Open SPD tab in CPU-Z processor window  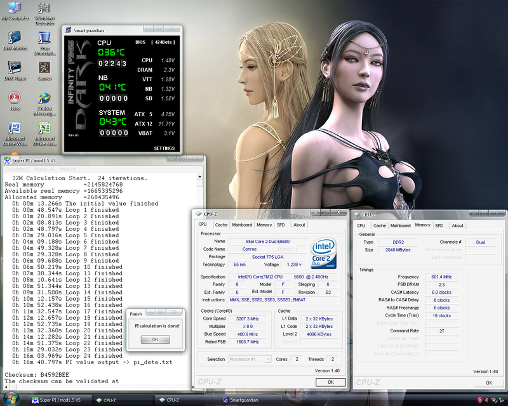(281, 225)
